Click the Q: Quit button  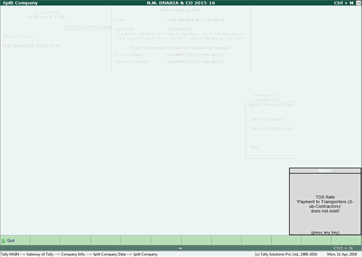(15, 240)
